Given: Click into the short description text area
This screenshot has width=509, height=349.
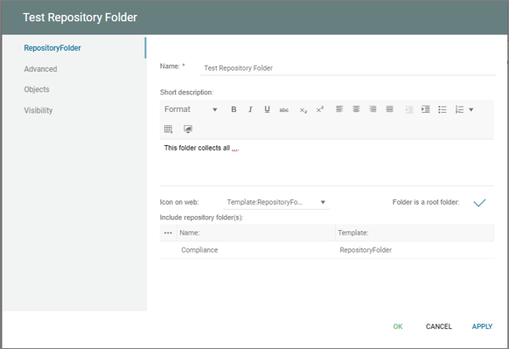Looking at the screenshot, I should (x=326, y=163).
